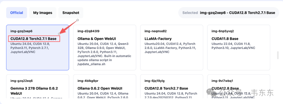Choose the Ollama 0.6.2 Open WebUI card
This screenshot has width=283, height=104.
[x=105, y=87]
